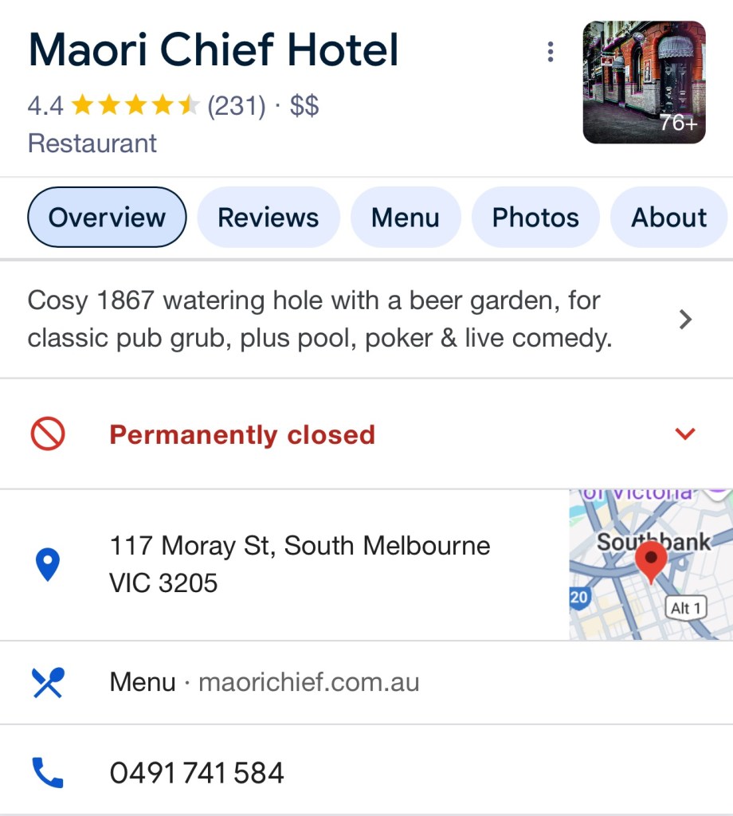Open the Menu tab
This screenshot has width=733, height=816.
click(406, 218)
